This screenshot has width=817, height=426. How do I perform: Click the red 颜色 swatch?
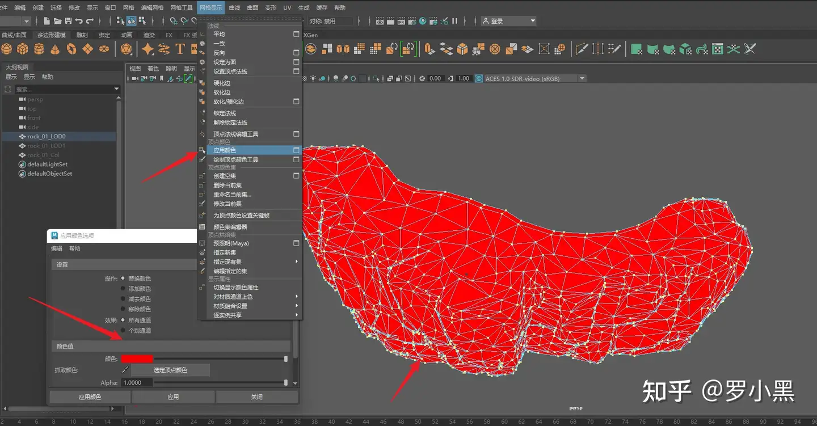click(x=137, y=358)
